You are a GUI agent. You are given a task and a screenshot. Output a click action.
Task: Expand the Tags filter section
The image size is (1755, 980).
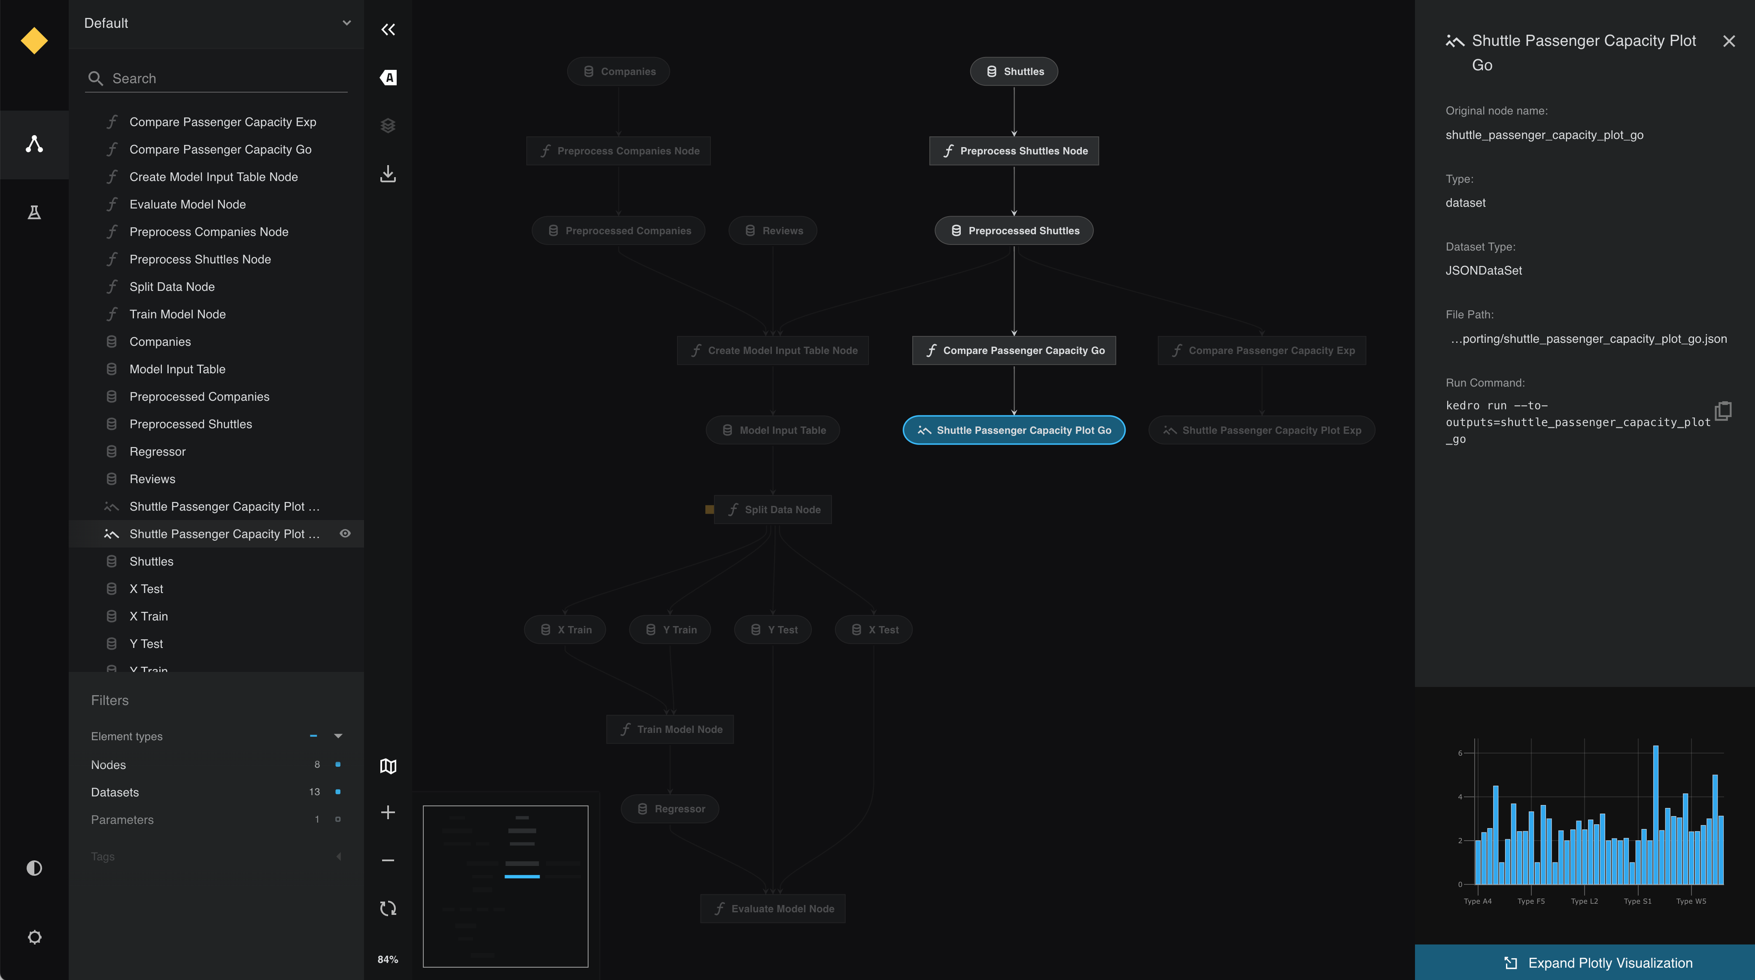pos(339,856)
